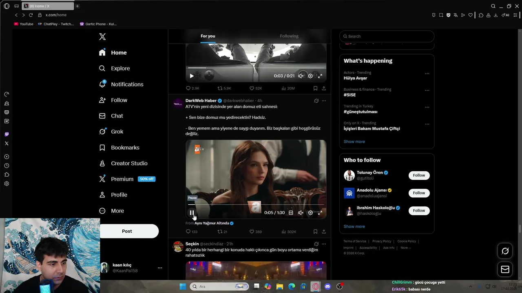The height and width of the screenshot is (293, 522).
Task: Open Notifications with the bell icon
Action: click(x=121, y=84)
